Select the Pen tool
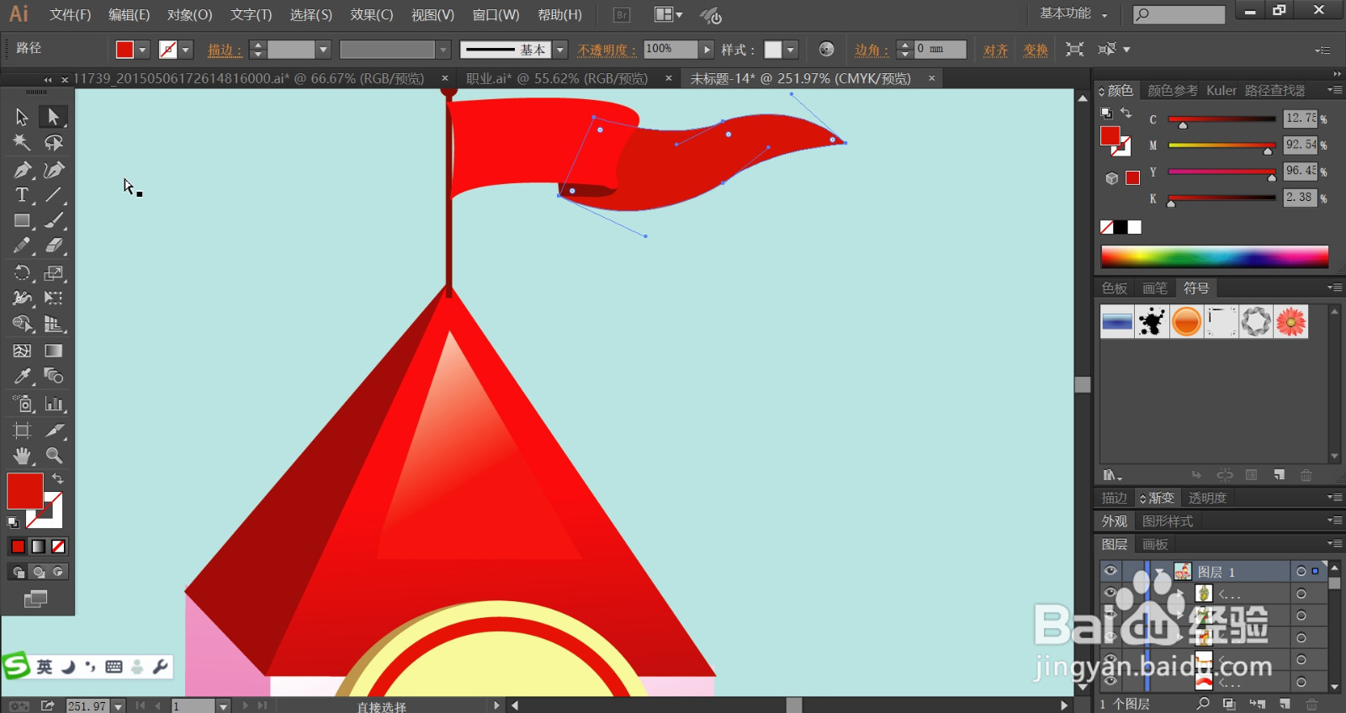Viewport: 1346px width, 713px height. coord(22,170)
